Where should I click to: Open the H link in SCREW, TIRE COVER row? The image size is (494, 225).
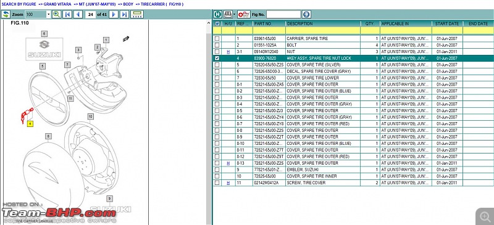click(x=228, y=183)
